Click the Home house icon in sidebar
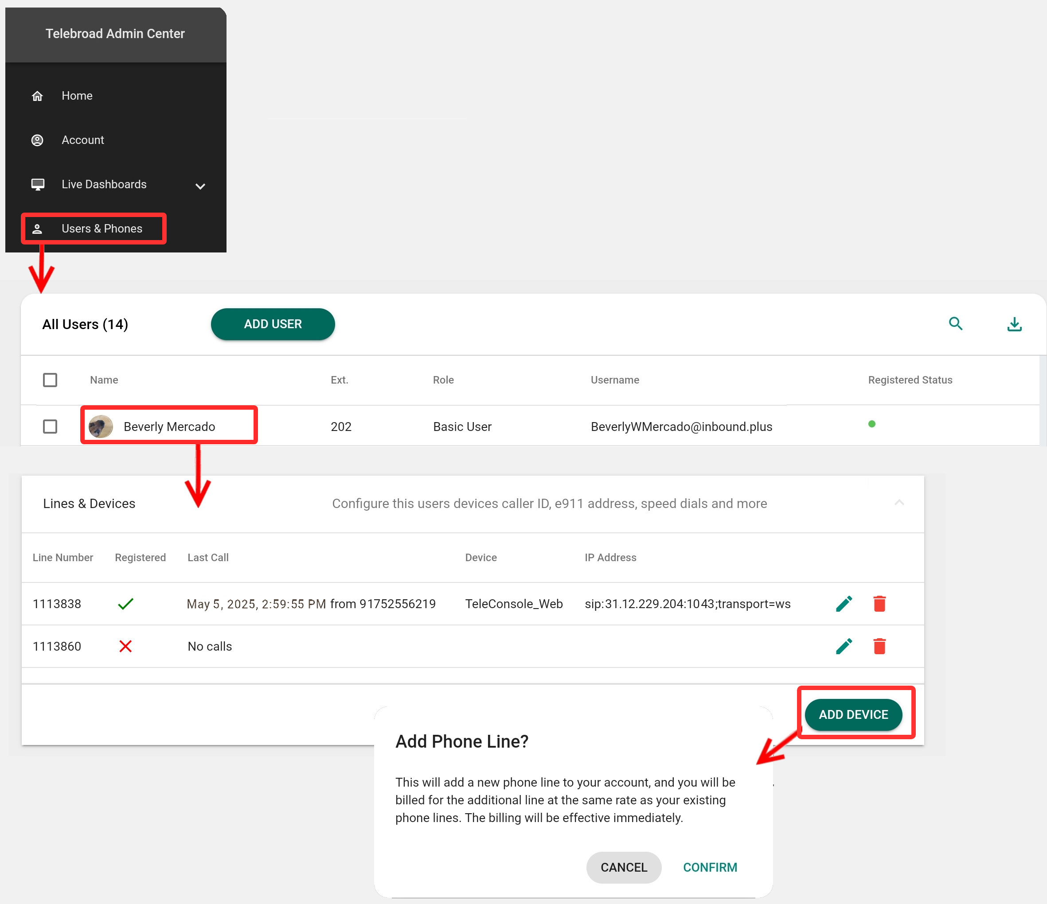 click(x=37, y=96)
